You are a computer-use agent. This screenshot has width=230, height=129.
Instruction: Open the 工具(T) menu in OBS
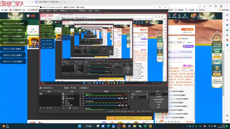[91, 11]
